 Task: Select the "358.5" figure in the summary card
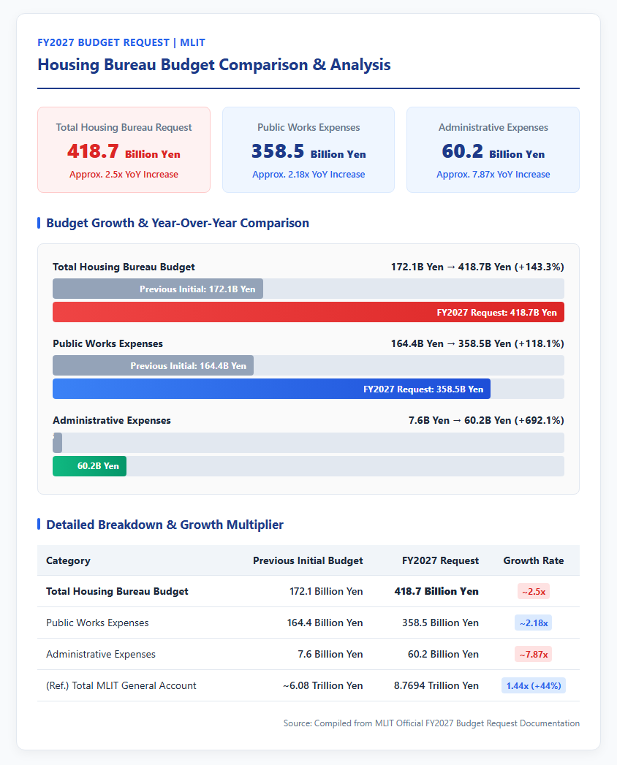click(x=278, y=151)
